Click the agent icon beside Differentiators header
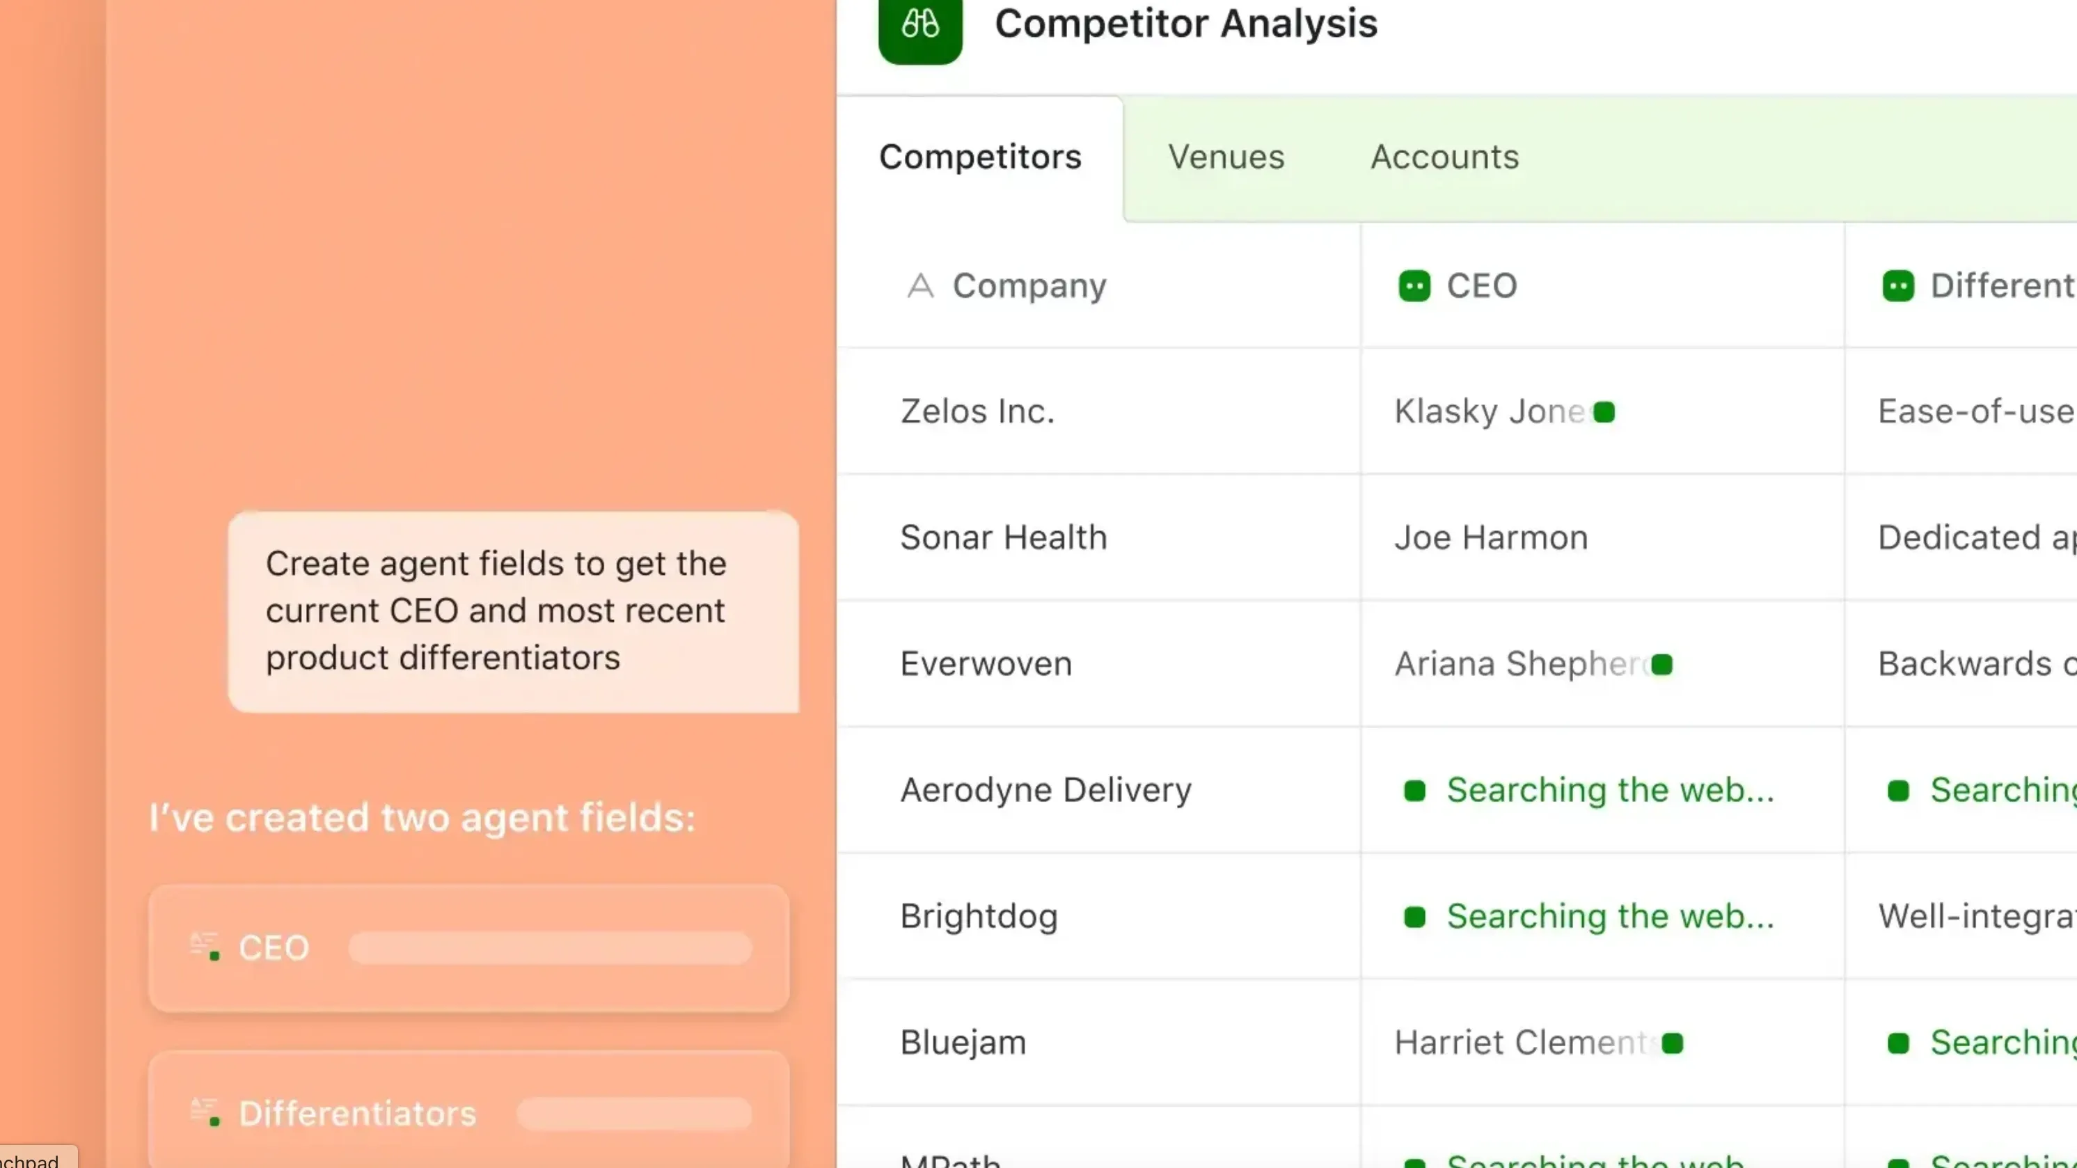The width and height of the screenshot is (2077, 1168). coord(1898,286)
